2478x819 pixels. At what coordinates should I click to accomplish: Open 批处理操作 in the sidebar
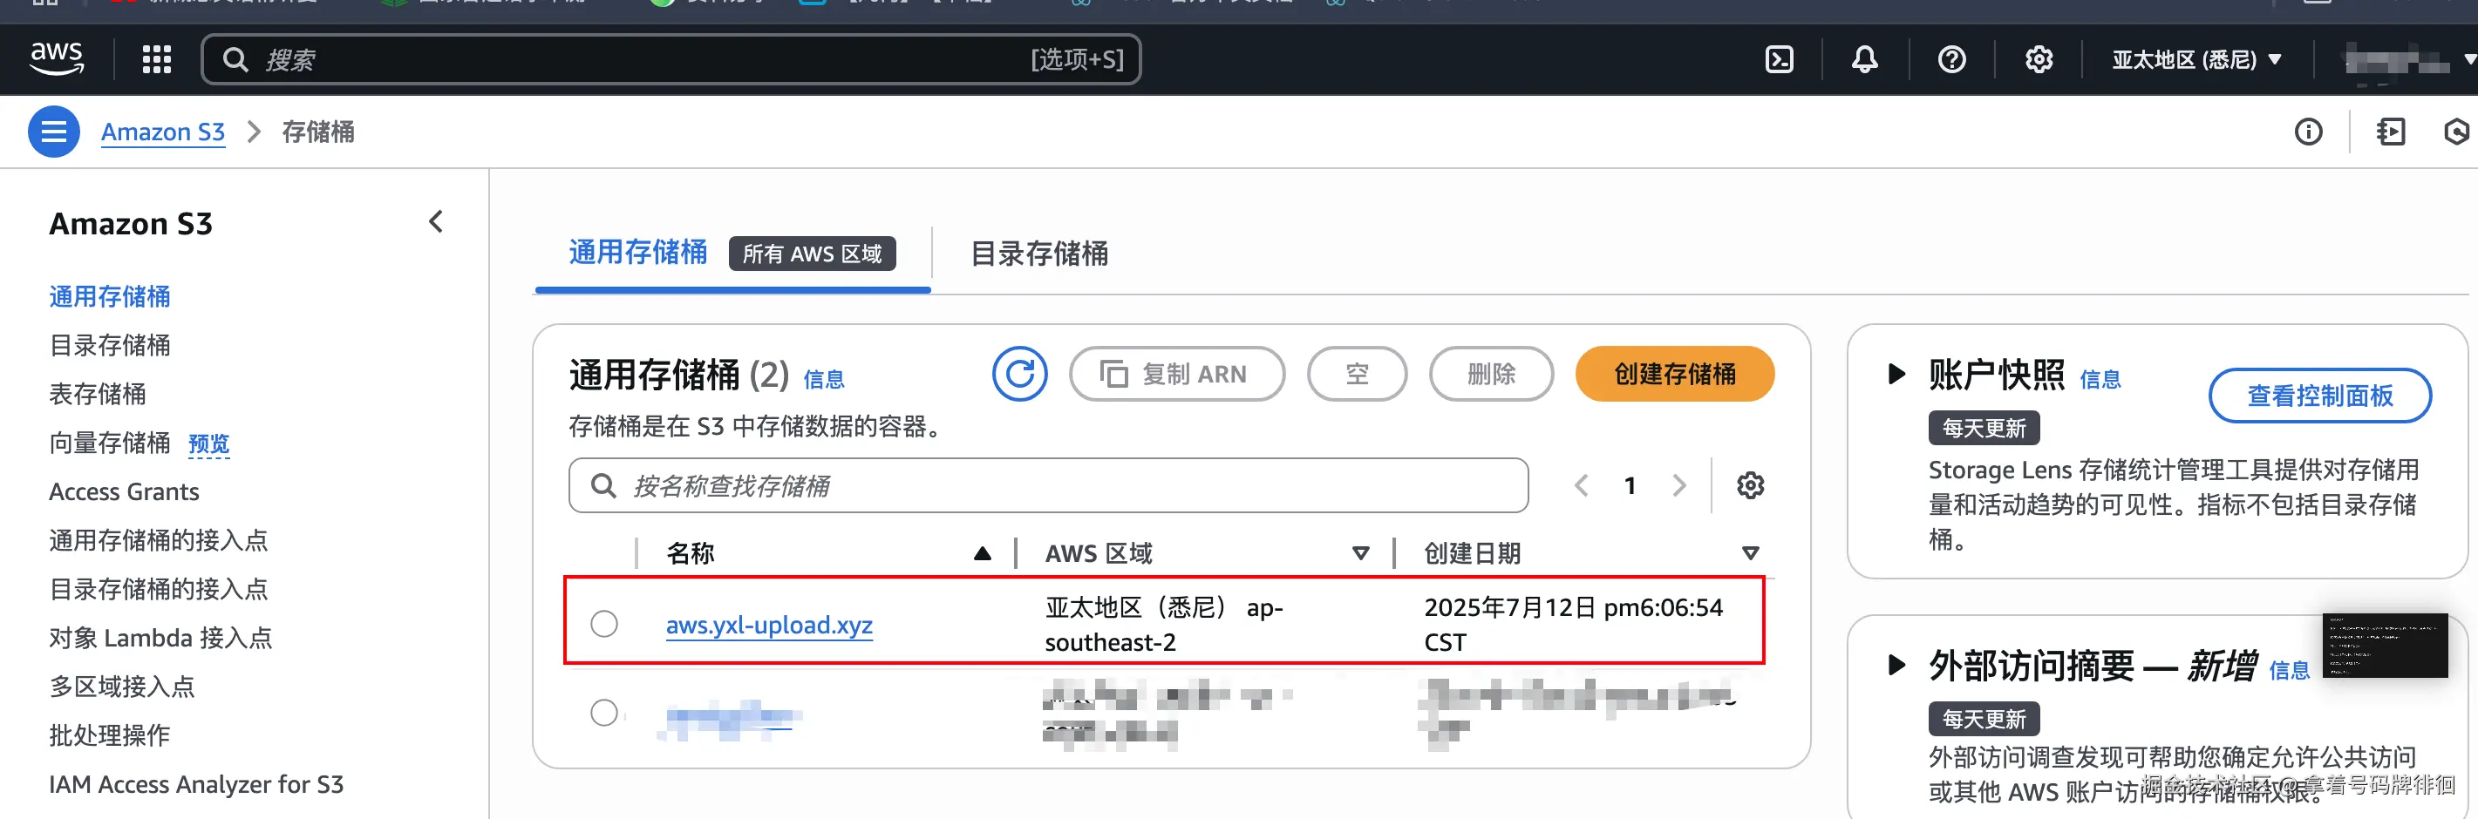(110, 735)
